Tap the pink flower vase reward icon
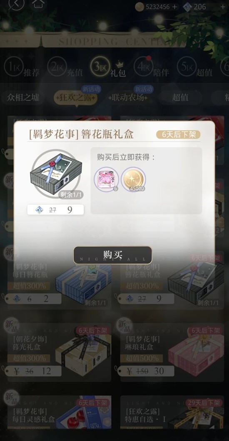Screen dimensions: 229x441 106,179
